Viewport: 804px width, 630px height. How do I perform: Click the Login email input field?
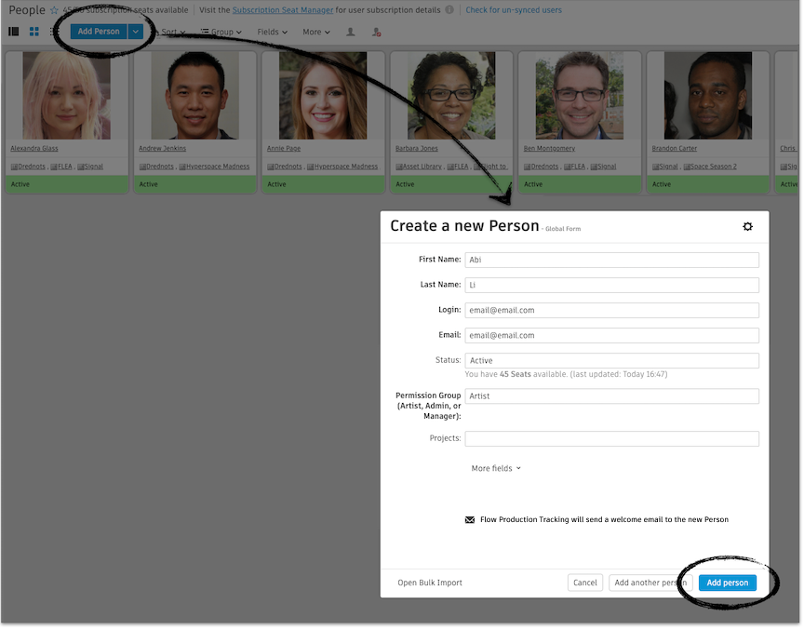[x=612, y=310]
